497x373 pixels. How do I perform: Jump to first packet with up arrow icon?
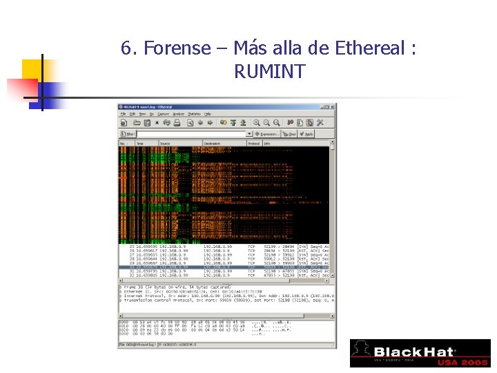pyautogui.click(x=233, y=123)
